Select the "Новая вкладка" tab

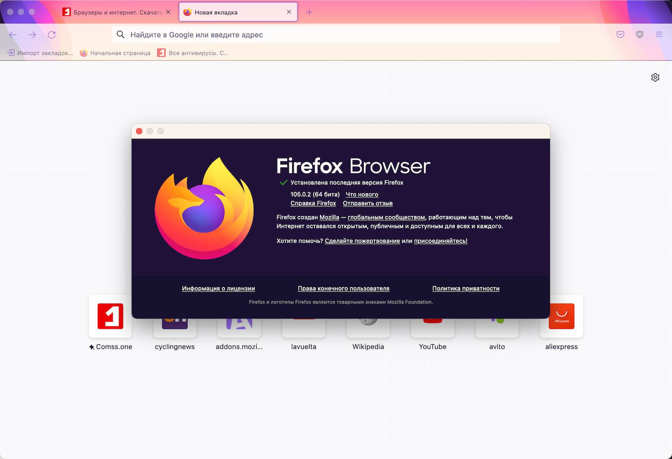pos(238,12)
